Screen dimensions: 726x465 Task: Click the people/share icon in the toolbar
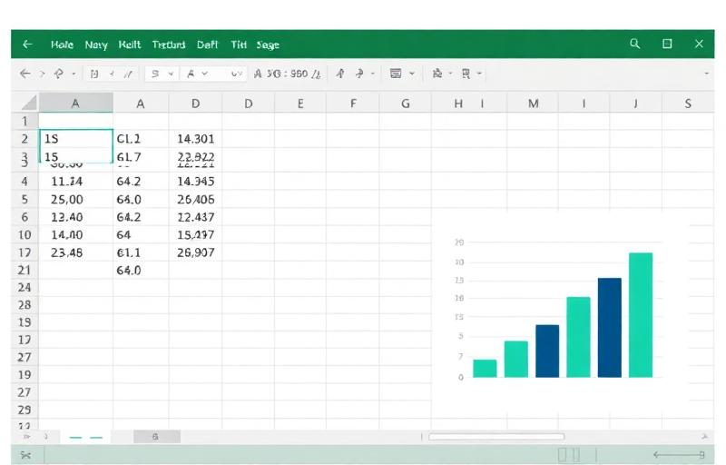[437, 74]
